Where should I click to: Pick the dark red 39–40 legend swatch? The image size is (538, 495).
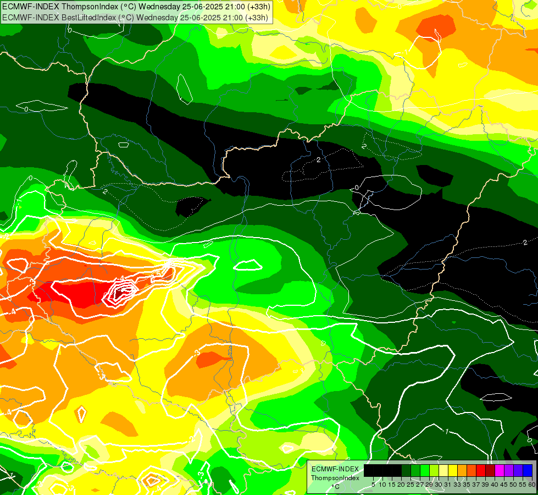click(490, 470)
